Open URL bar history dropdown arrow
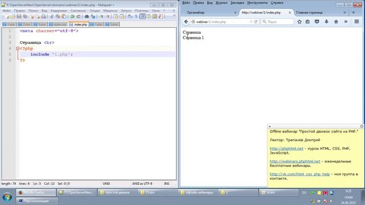 251,22
